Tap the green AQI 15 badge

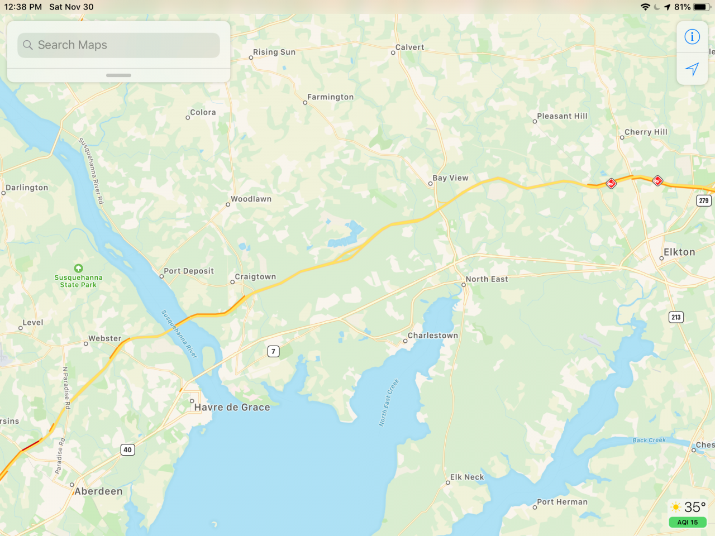[x=688, y=523]
